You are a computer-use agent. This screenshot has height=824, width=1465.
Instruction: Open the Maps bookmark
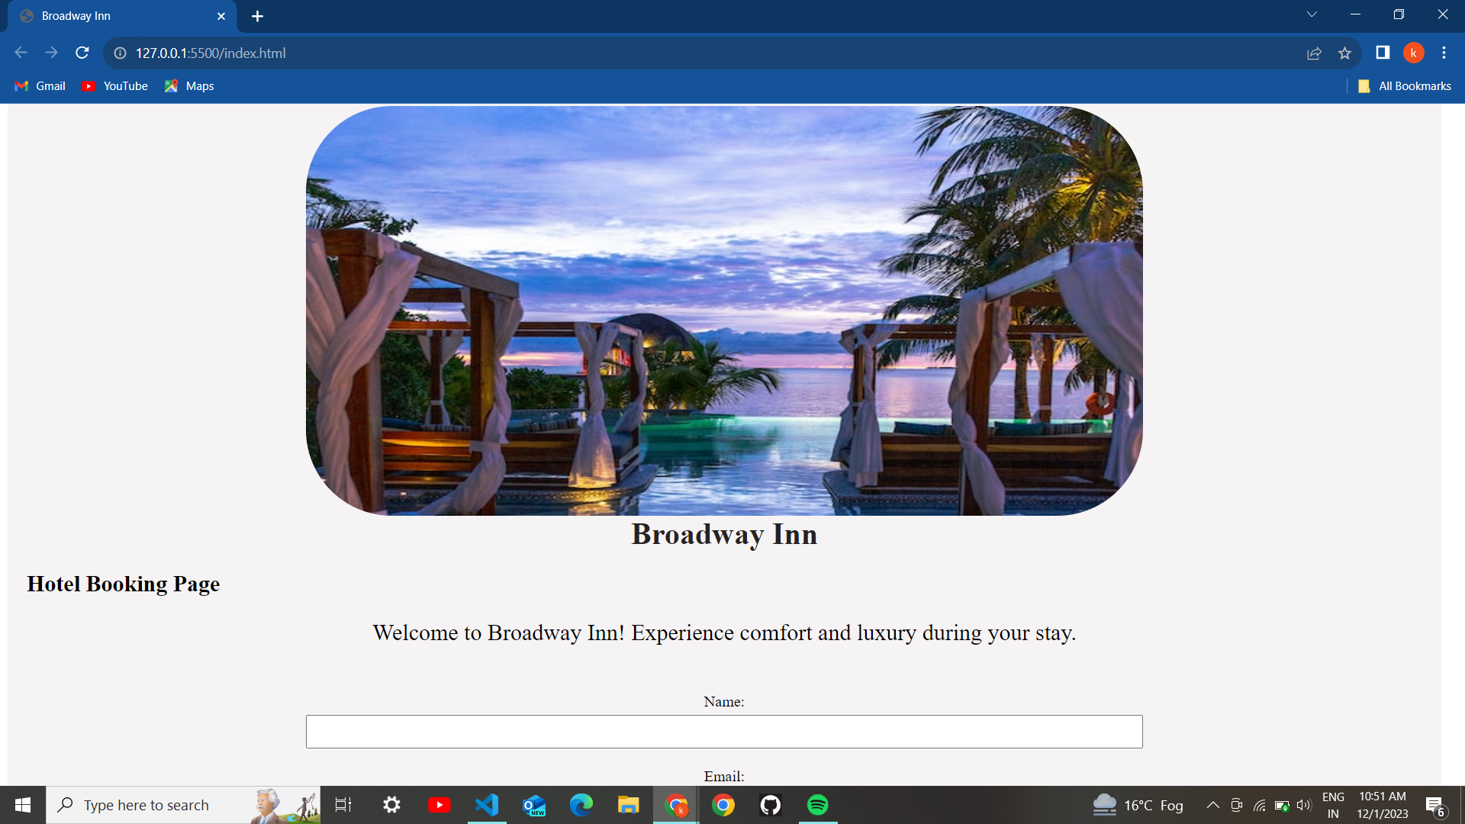pyautogui.click(x=189, y=86)
